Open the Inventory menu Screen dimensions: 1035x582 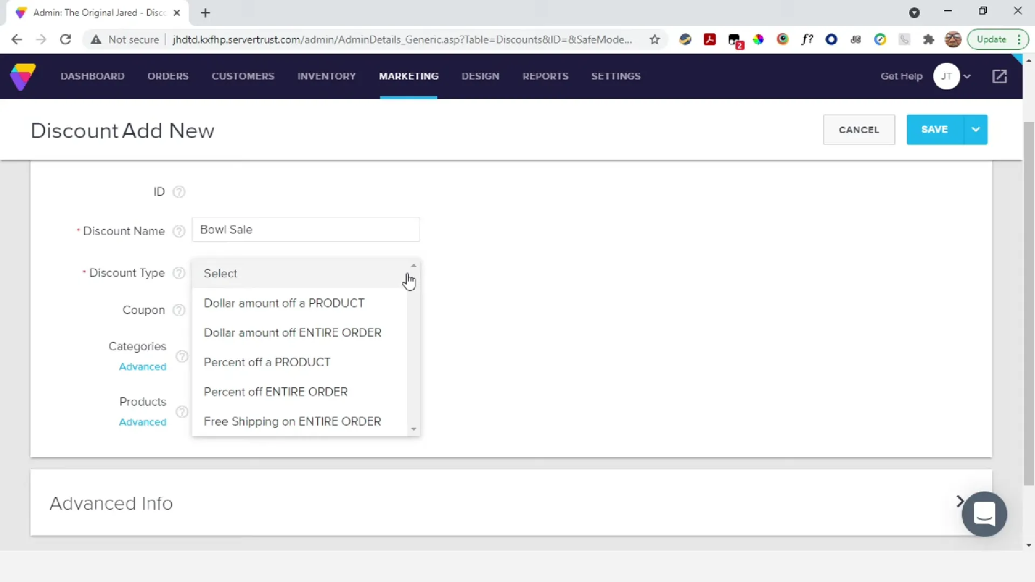(x=326, y=77)
